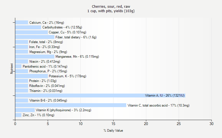Click the Copper, Cu - 5% (0.107mg) label
222x138 pixels.
pyautogui.click(x=67, y=32)
